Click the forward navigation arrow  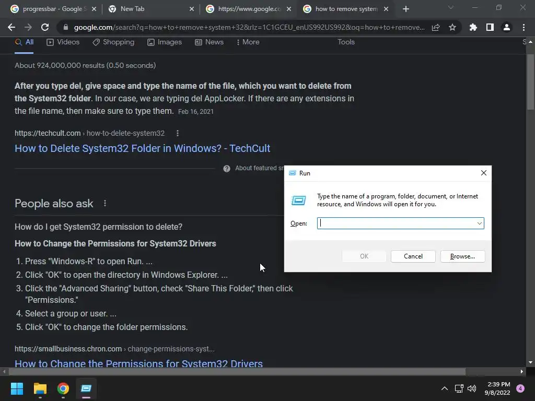coord(28,27)
